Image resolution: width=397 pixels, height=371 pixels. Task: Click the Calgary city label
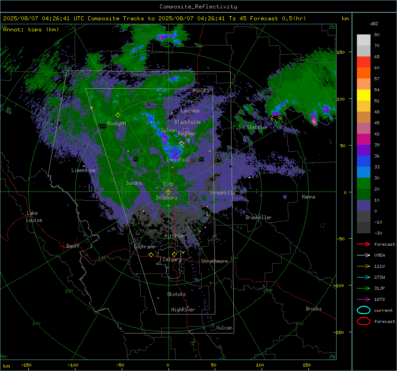point(172,259)
